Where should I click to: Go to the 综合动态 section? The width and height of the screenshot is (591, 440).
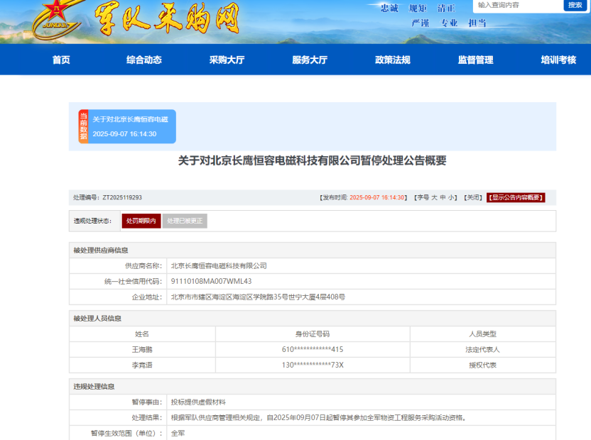click(x=144, y=60)
